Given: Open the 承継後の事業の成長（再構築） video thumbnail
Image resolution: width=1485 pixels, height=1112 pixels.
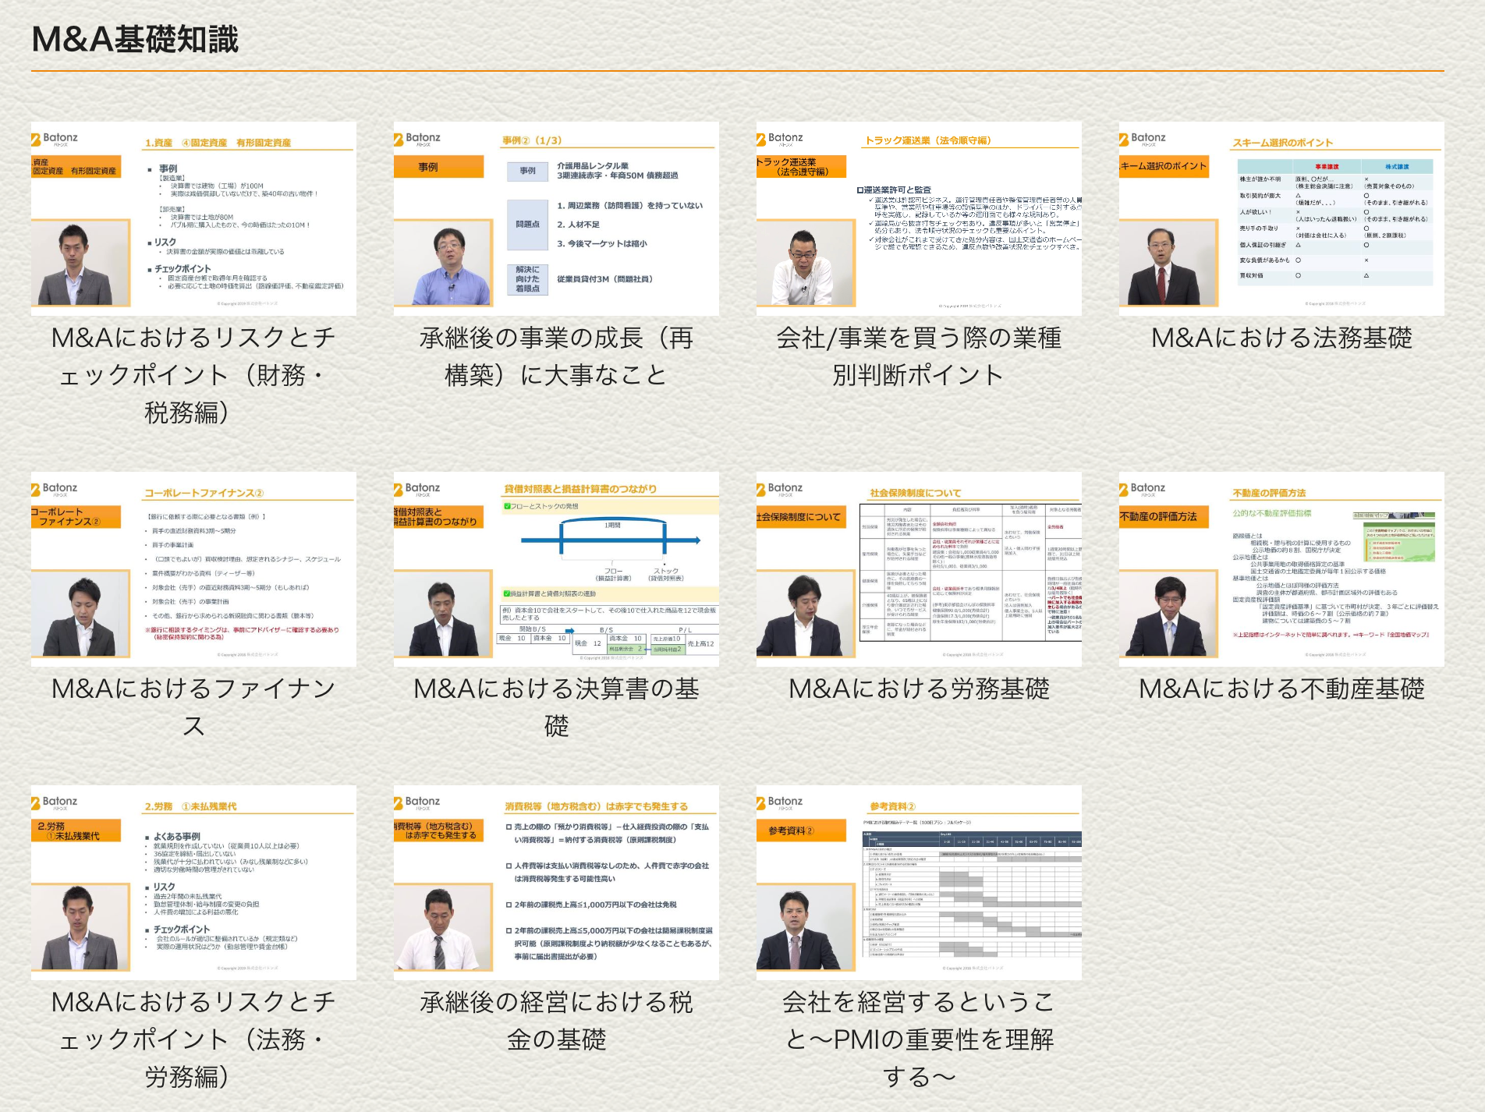Looking at the screenshot, I should click(556, 219).
